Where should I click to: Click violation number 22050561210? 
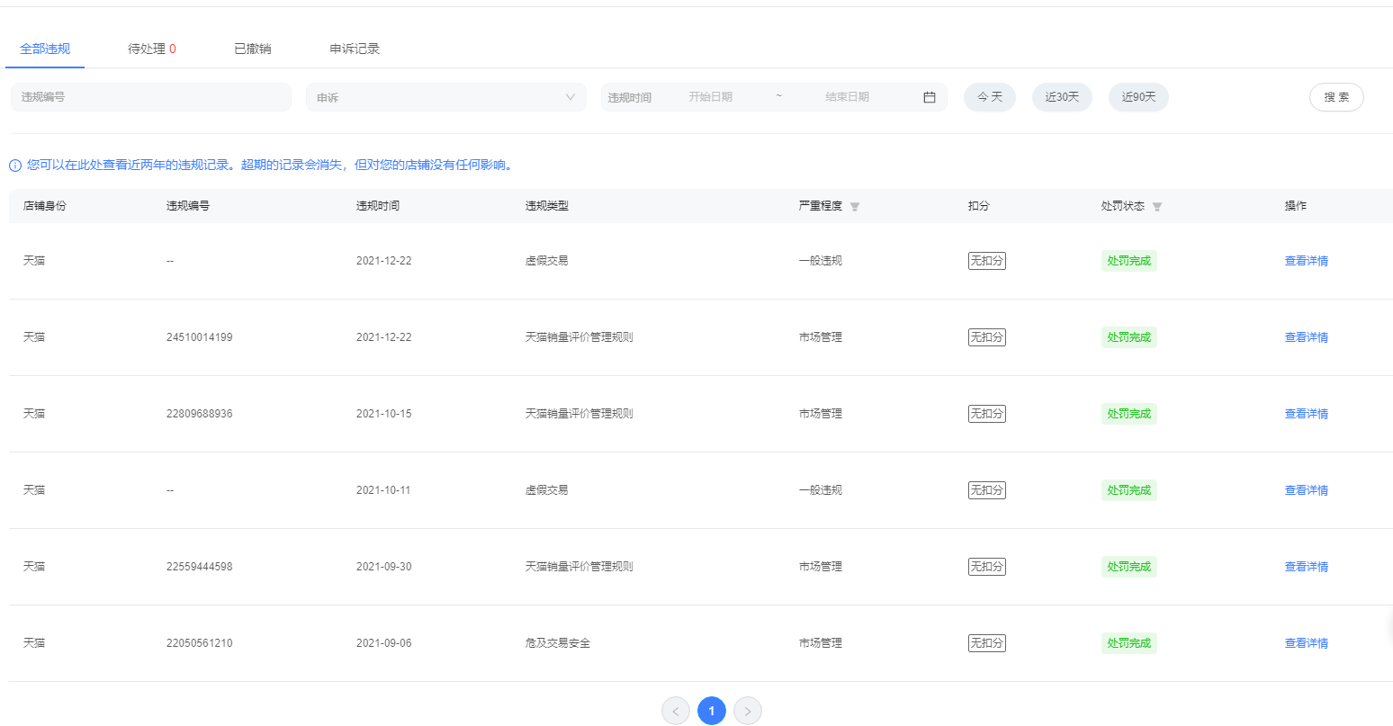[x=200, y=643]
